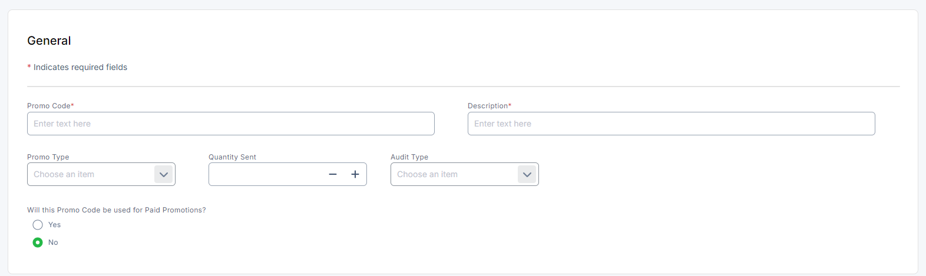Focus the Promo Code text field
926x276 pixels.
pos(230,124)
